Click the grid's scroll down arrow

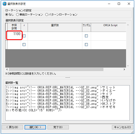[x=128, y=66]
